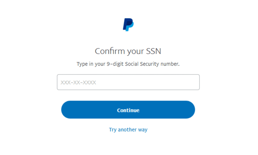Focus the XXX-XX-XXXX placeholder text box

(128, 82)
